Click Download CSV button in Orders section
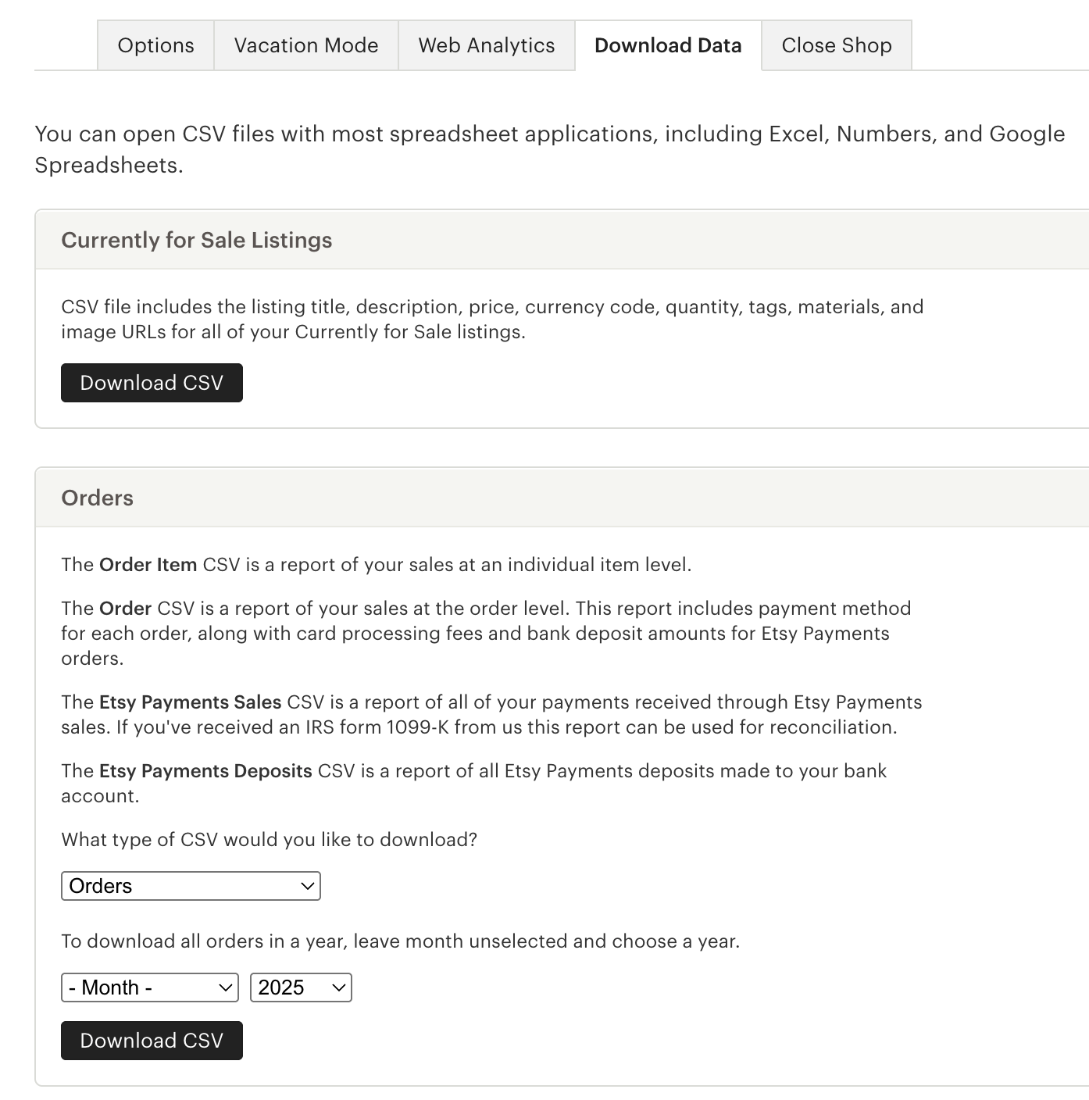 click(152, 1041)
